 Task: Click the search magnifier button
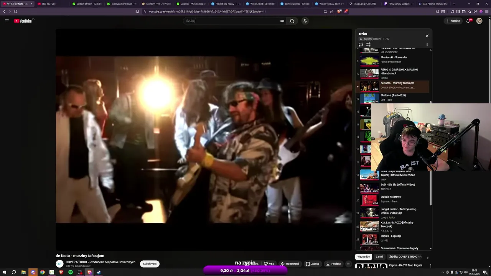pyautogui.click(x=292, y=21)
